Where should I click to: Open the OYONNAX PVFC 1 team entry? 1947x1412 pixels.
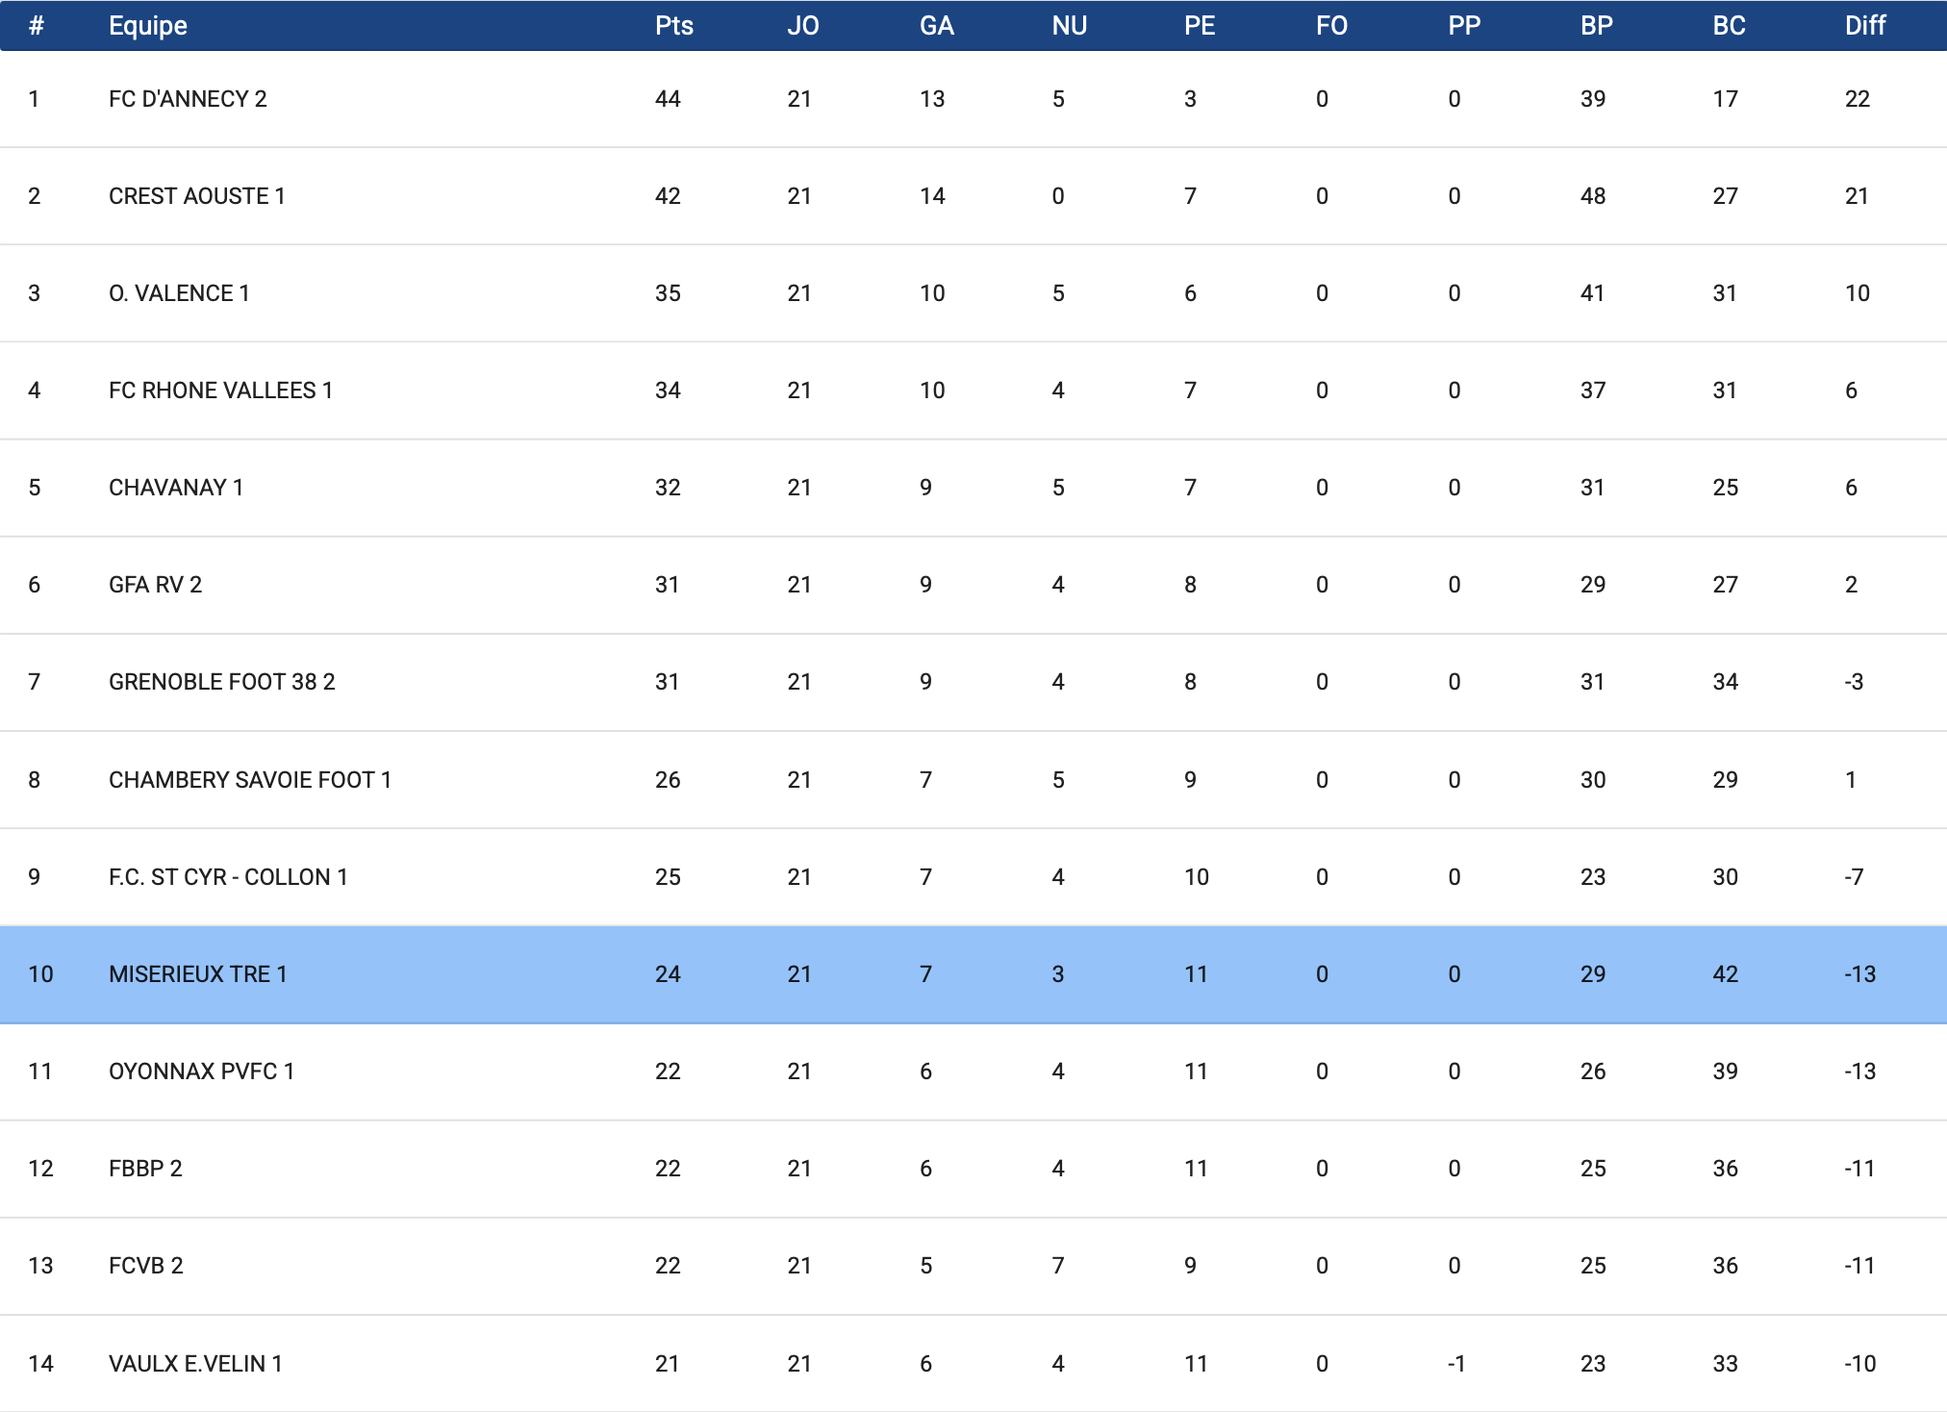coord(201,1072)
